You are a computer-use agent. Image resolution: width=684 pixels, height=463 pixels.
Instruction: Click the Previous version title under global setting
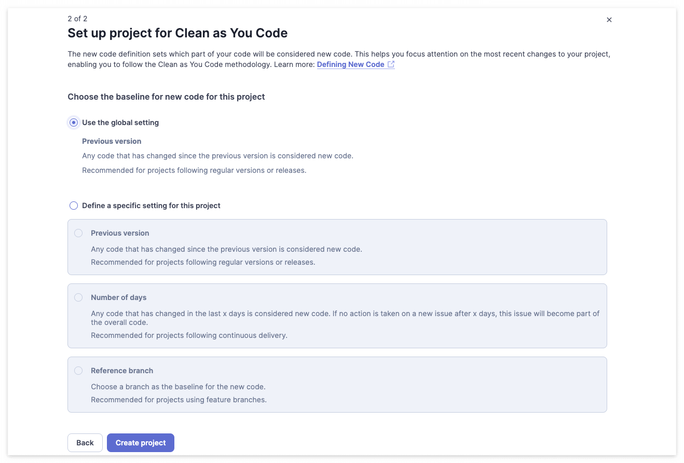pos(112,141)
